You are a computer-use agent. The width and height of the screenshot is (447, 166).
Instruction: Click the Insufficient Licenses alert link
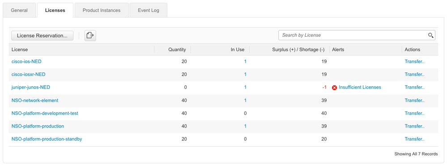click(360, 87)
